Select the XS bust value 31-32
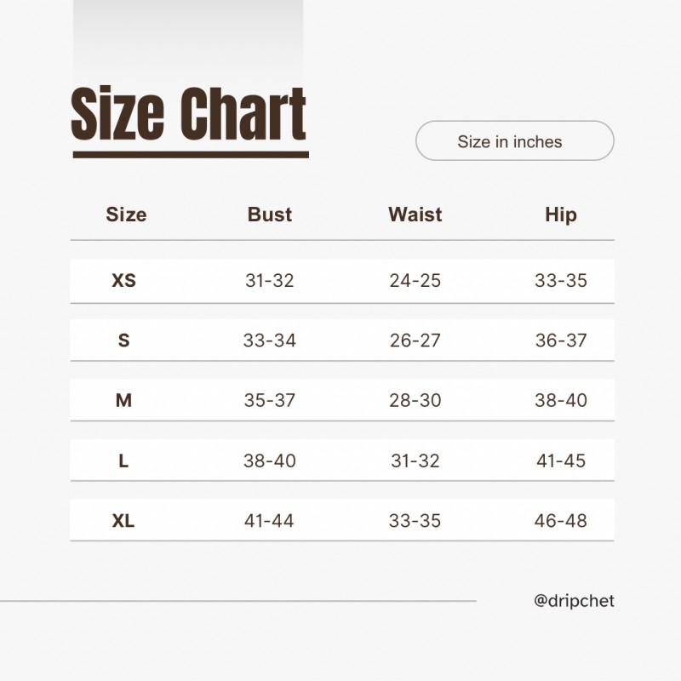The width and height of the screenshot is (681, 681). [270, 280]
